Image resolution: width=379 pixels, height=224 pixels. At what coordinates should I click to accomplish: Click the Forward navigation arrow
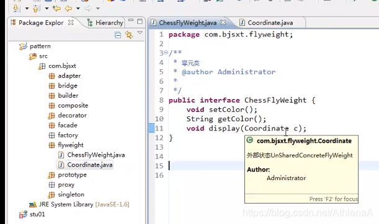tap(88, 9)
